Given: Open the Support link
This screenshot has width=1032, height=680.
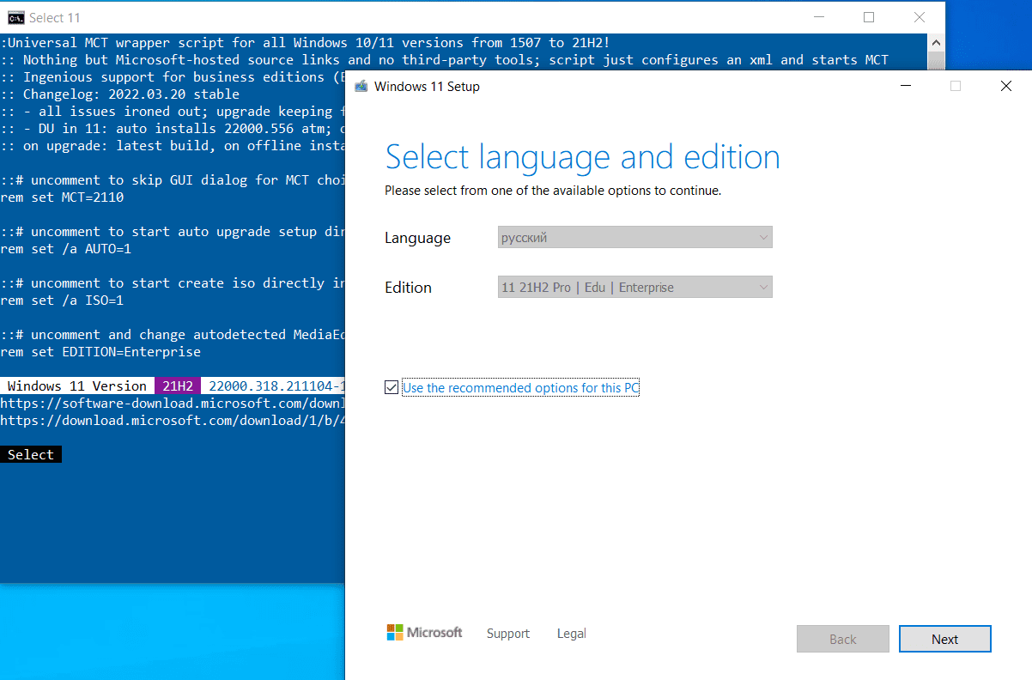Looking at the screenshot, I should [508, 634].
